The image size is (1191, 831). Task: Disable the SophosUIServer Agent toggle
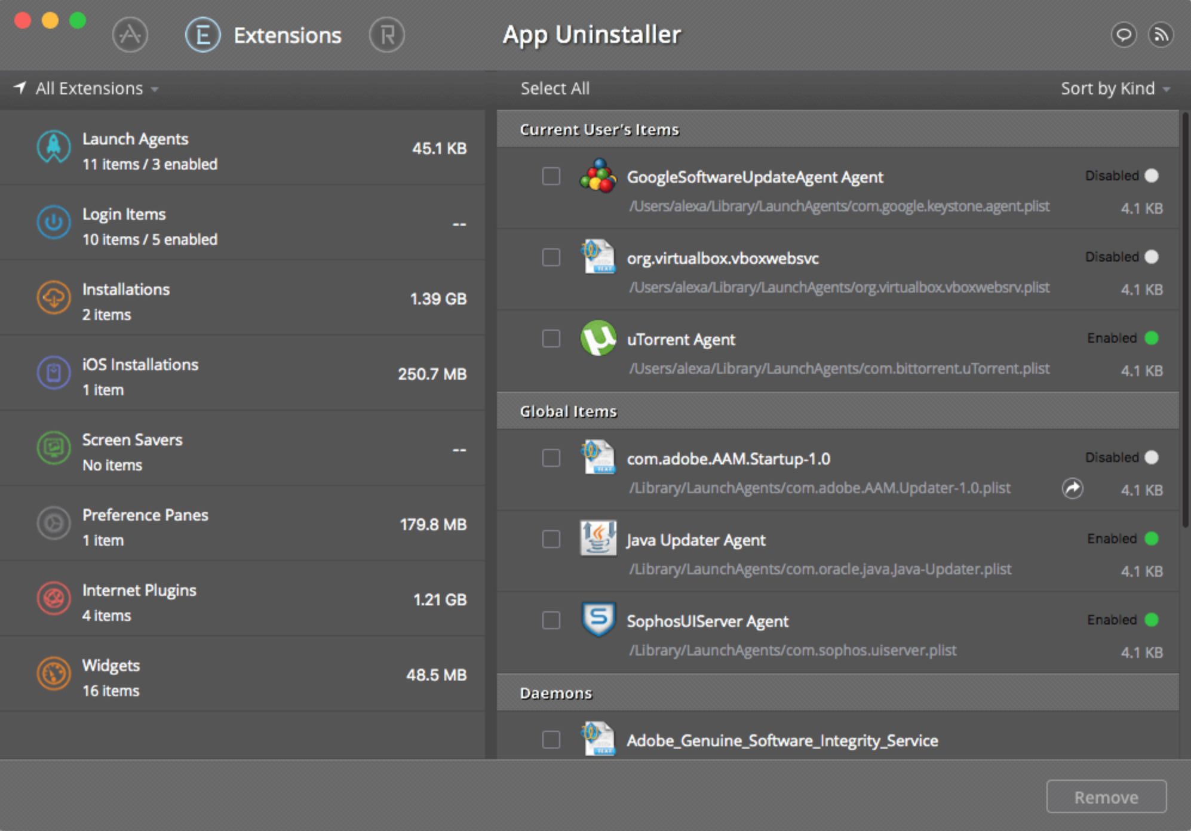[1152, 620]
